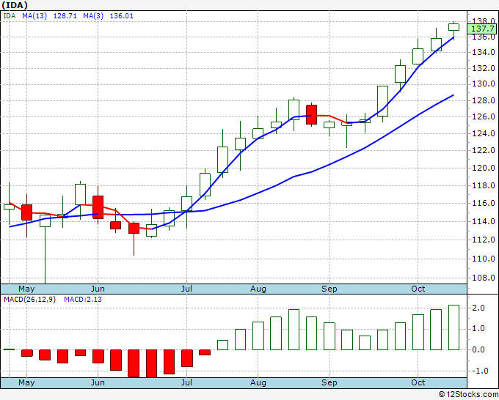Click the 118.0 price axis label

pyautogui.click(x=484, y=185)
